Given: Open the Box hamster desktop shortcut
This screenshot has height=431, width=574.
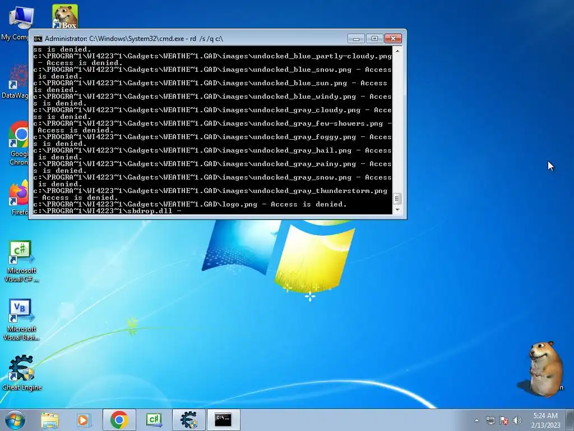Looking at the screenshot, I should coord(65,17).
